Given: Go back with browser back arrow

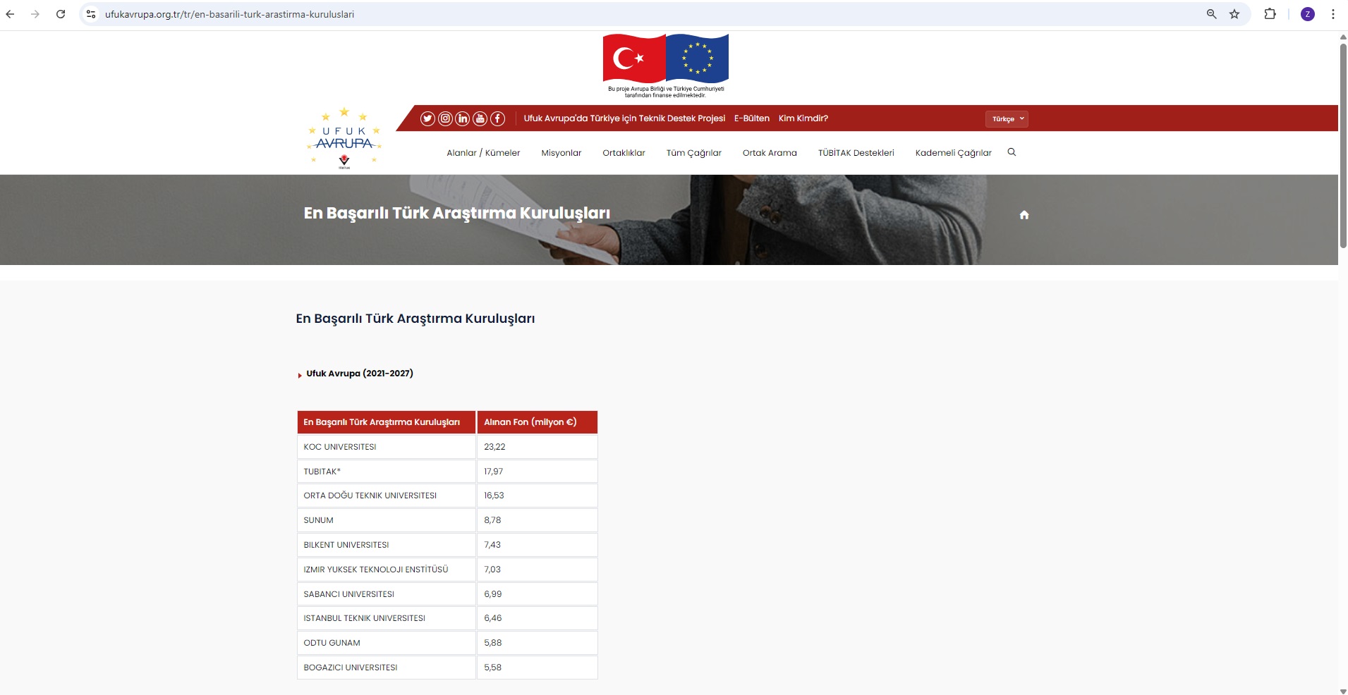Looking at the screenshot, I should pyautogui.click(x=10, y=14).
